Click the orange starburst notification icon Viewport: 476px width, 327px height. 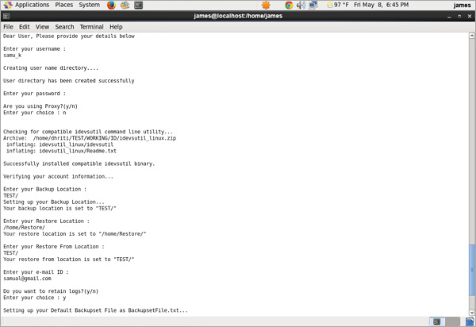coord(266,6)
